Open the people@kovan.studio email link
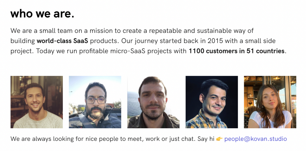 click(x=256, y=139)
